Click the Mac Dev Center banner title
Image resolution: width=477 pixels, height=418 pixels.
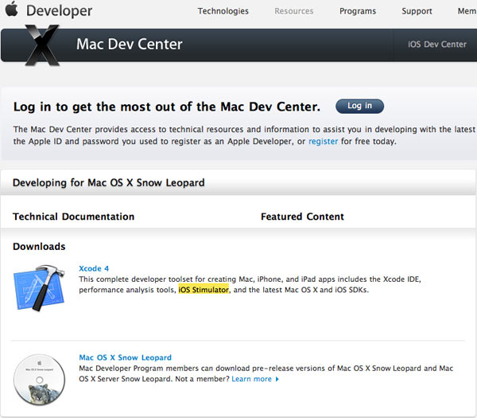pos(129,45)
